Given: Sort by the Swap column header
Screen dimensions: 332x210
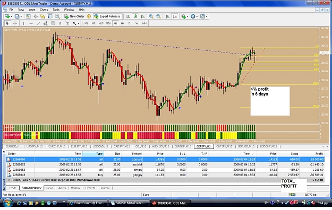Looking at the screenshot, I should 288,154.
